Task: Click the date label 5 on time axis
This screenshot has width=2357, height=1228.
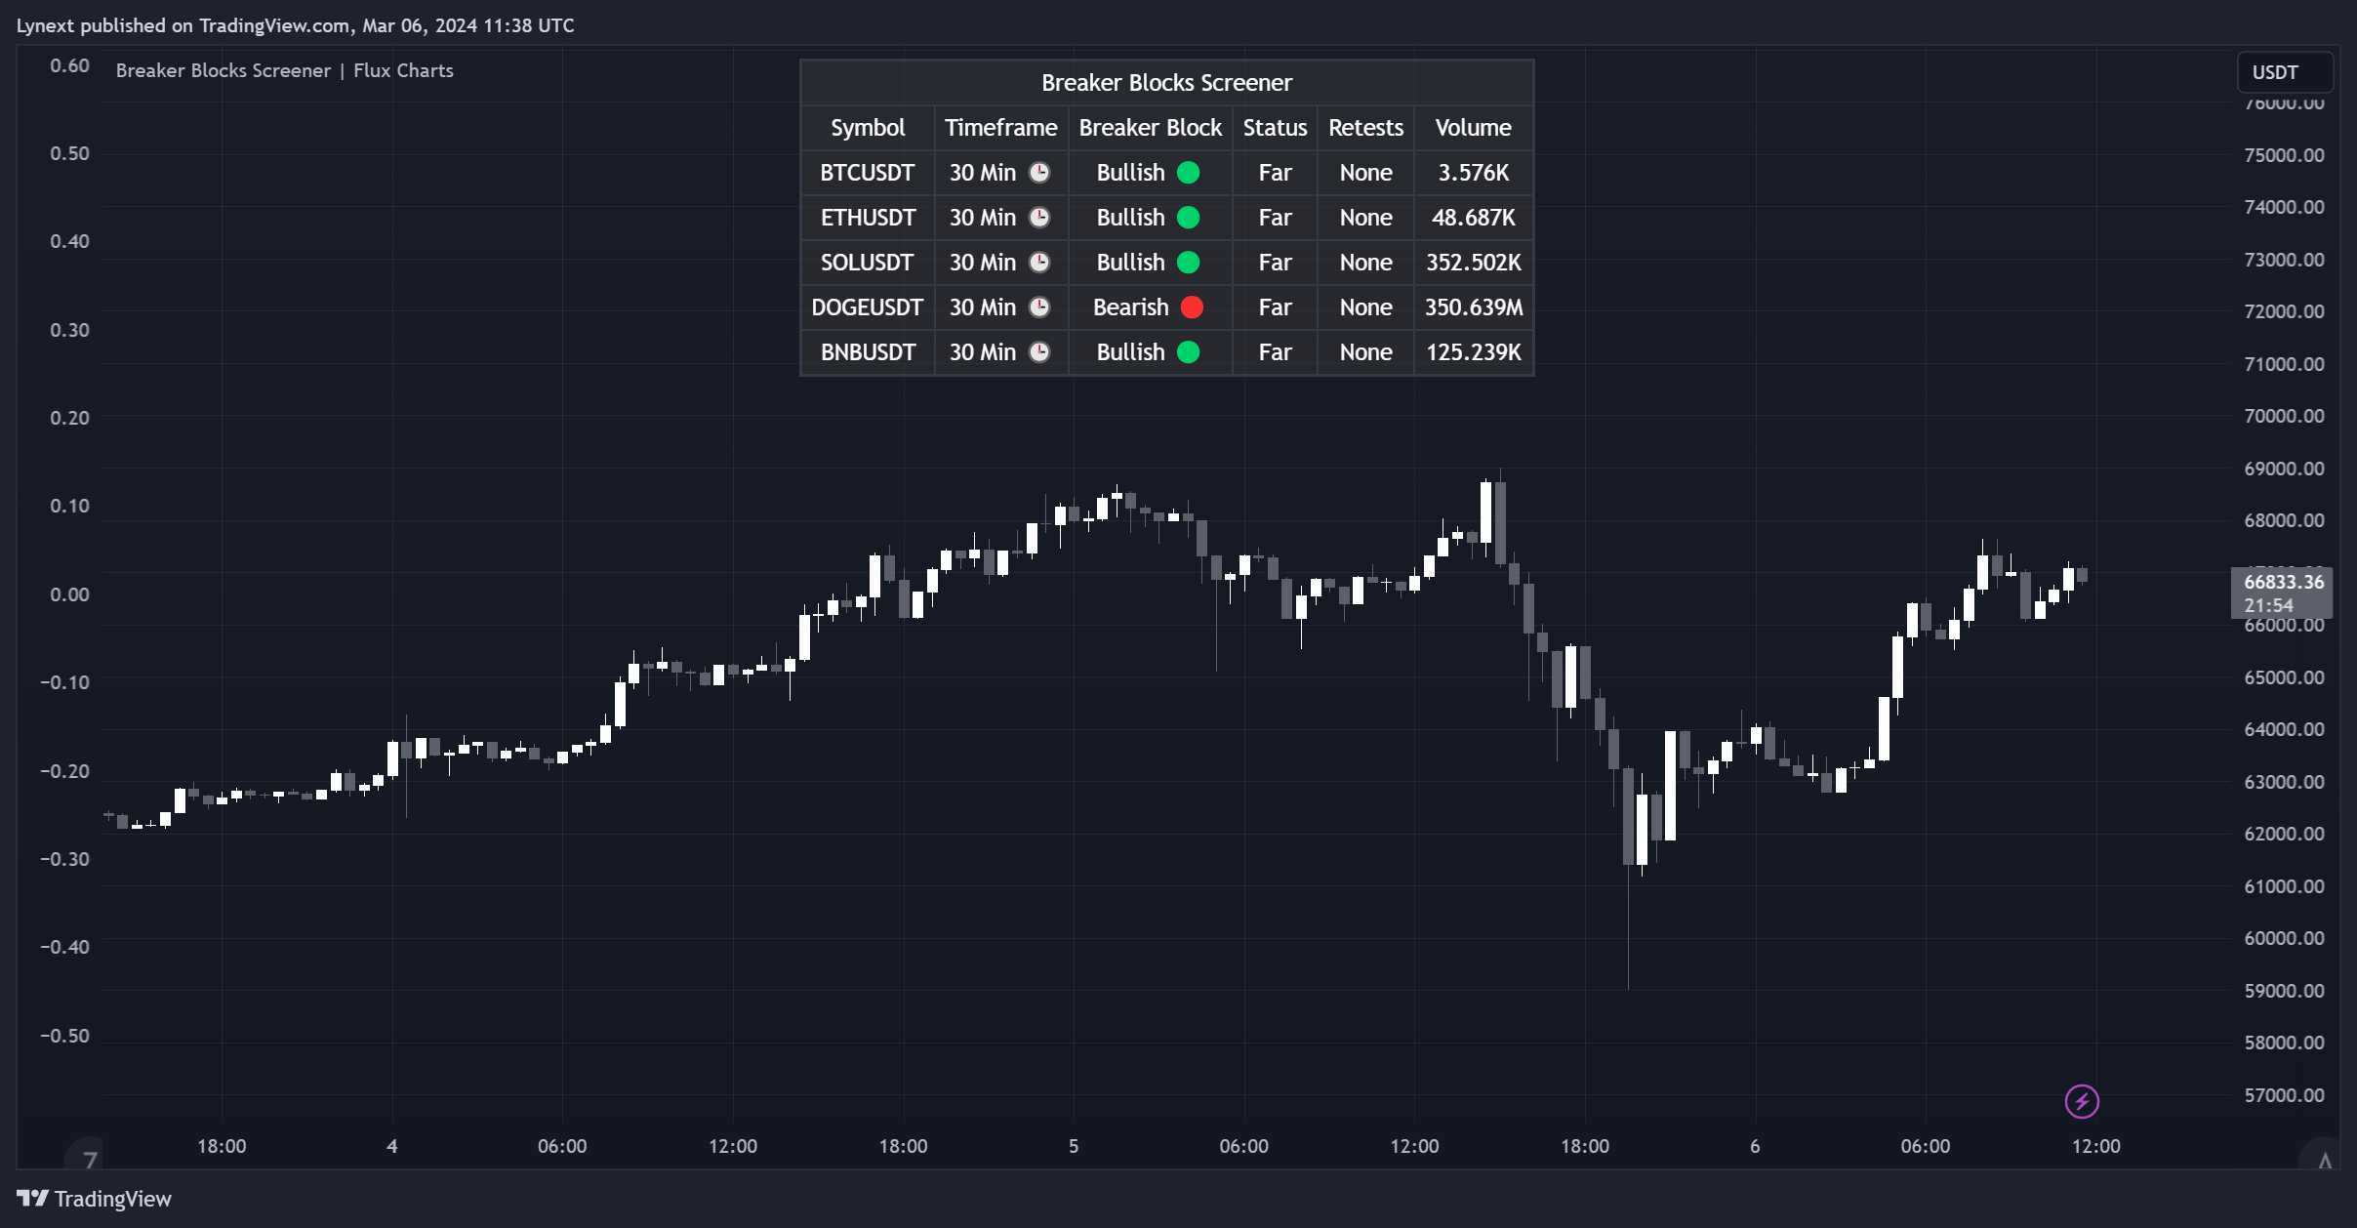Action: [1073, 1146]
